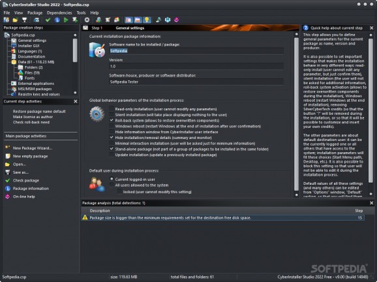Uncheck Roll-back system checkbox
The width and height of the screenshot is (377, 282).
pos(112,120)
